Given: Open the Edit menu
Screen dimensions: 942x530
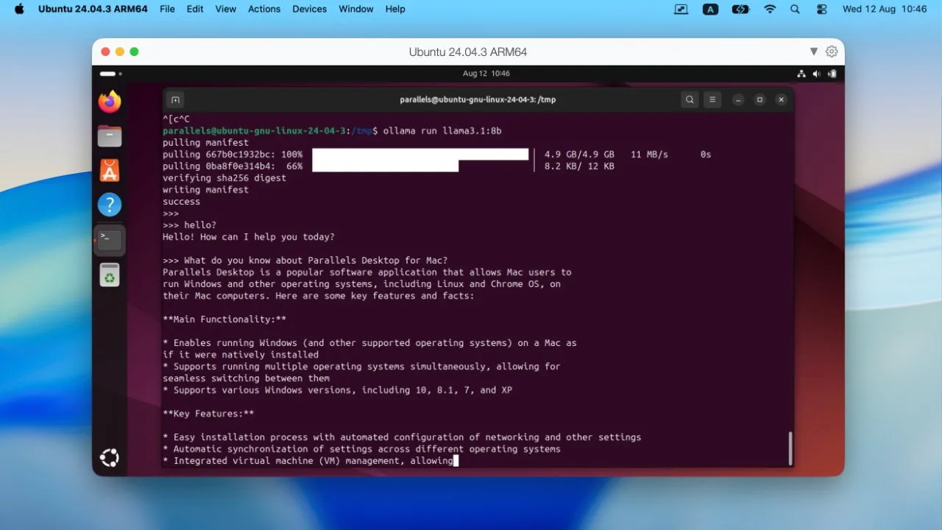Looking at the screenshot, I should [195, 9].
